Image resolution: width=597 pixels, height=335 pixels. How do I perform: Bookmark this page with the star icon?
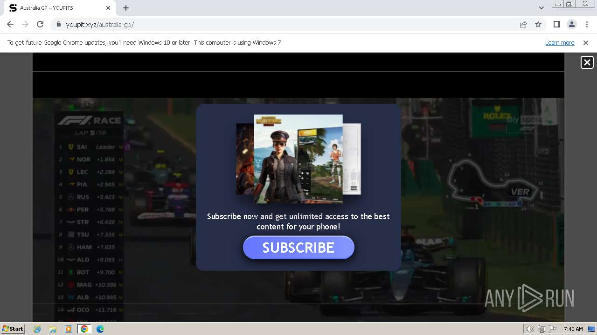[538, 24]
